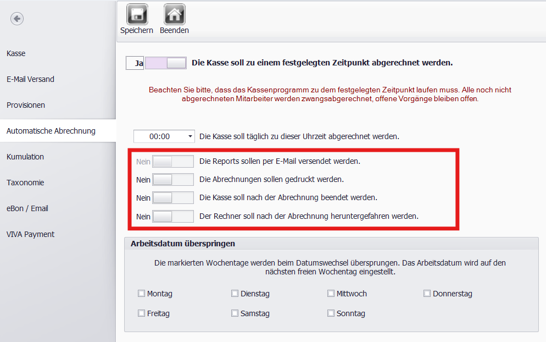Image resolution: width=546 pixels, height=342 pixels.
Task: Check the Dienstag checkbox
Action: pyautogui.click(x=235, y=294)
